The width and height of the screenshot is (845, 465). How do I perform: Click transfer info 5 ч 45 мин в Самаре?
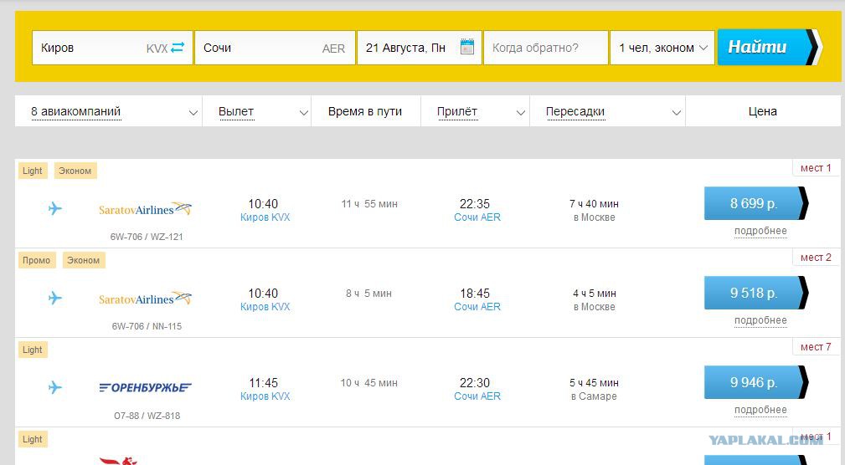click(x=594, y=389)
